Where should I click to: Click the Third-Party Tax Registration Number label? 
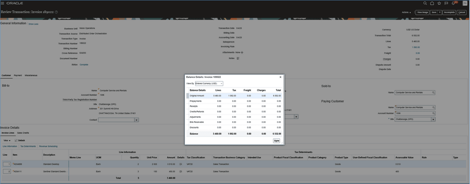coord(80,100)
